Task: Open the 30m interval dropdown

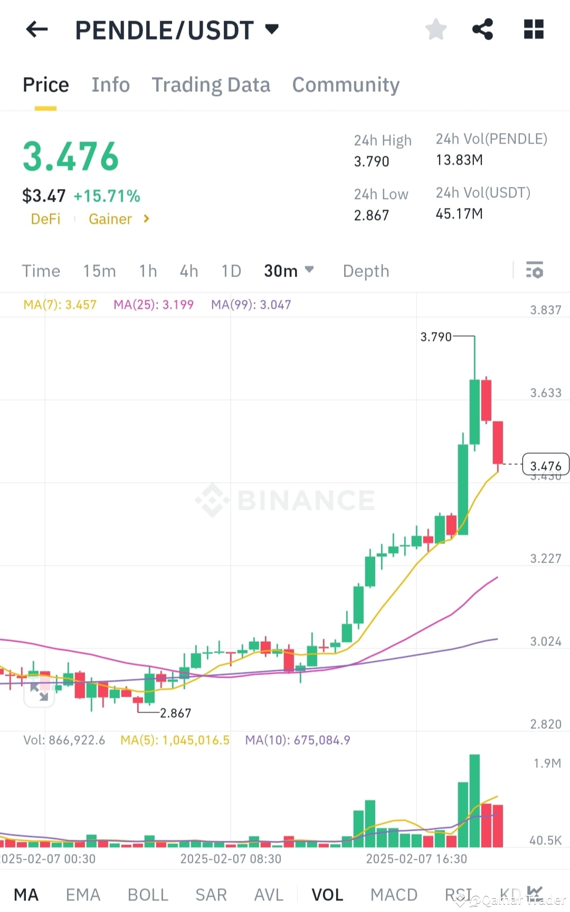Action: [x=289, y=271]
